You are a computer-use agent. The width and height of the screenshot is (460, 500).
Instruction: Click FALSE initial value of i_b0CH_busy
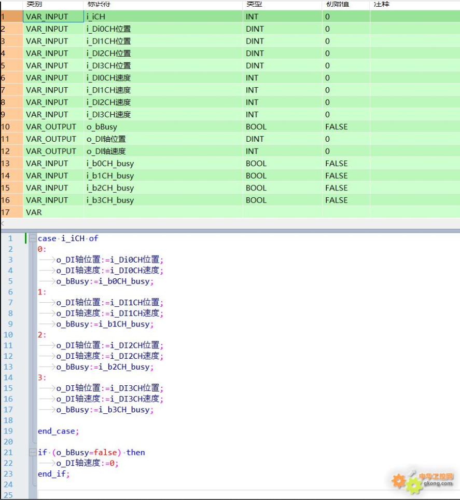(x=346, y=164)
